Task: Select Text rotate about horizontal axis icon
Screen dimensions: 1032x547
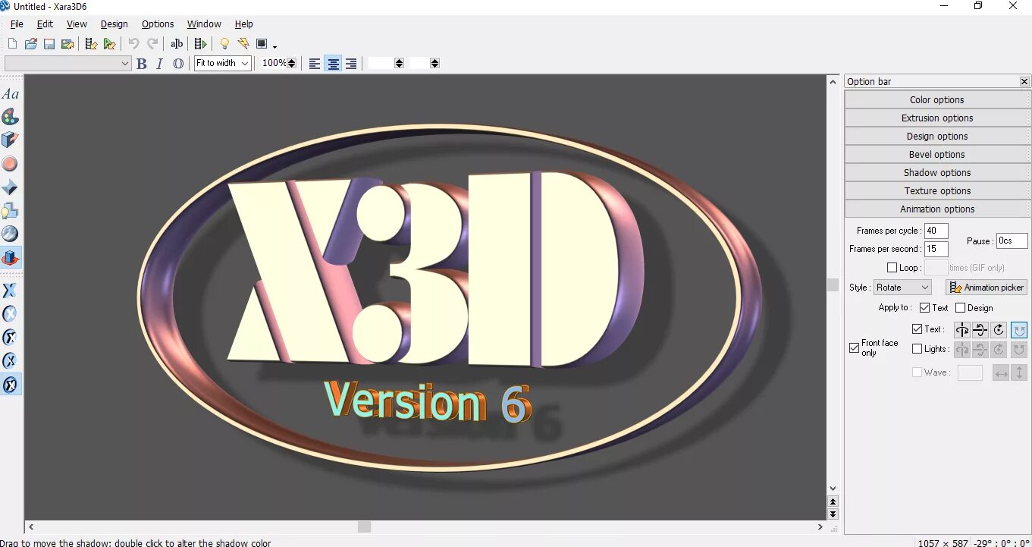Action: [980, 330]
